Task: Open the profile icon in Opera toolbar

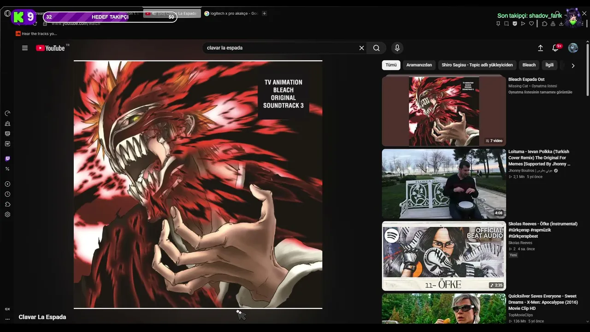Action: [x=553, y=24]
